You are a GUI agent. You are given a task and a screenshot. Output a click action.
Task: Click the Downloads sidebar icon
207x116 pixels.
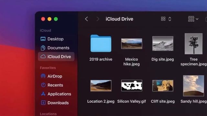tap(43, 103)
